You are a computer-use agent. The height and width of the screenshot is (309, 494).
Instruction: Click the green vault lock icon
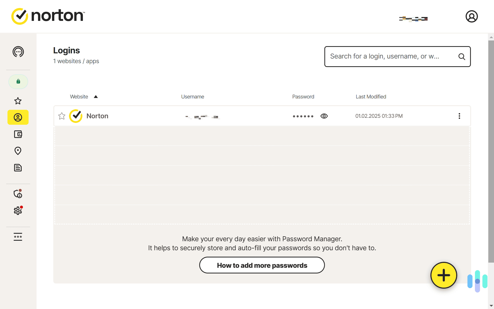pyautogui.click(x=18, y=82)
